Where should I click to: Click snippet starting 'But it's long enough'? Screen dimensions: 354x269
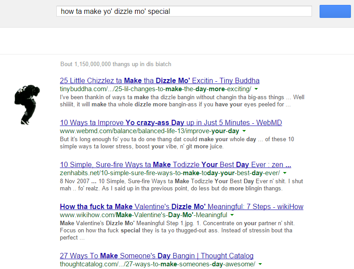pos(177,143)
